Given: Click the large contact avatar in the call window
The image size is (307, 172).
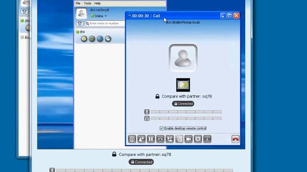Looking at the screenshot, I should 183,58.
